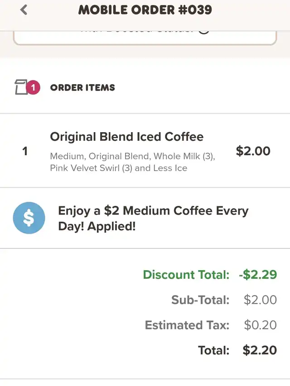290x386 pixels.
Task: Tap the cut-off status card at top
Action: point(145,38)
